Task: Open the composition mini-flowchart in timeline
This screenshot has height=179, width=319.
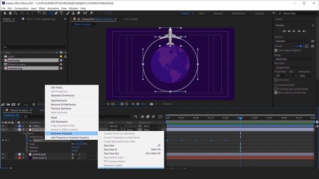Action: 135,116
